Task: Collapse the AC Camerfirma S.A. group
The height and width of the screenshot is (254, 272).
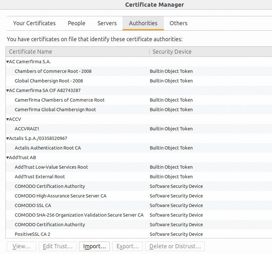Action: coord(8,62)
